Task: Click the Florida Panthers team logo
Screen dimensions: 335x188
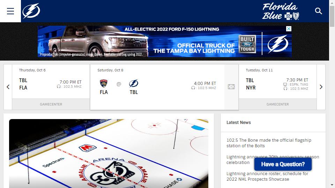Action: click(104, 84)
